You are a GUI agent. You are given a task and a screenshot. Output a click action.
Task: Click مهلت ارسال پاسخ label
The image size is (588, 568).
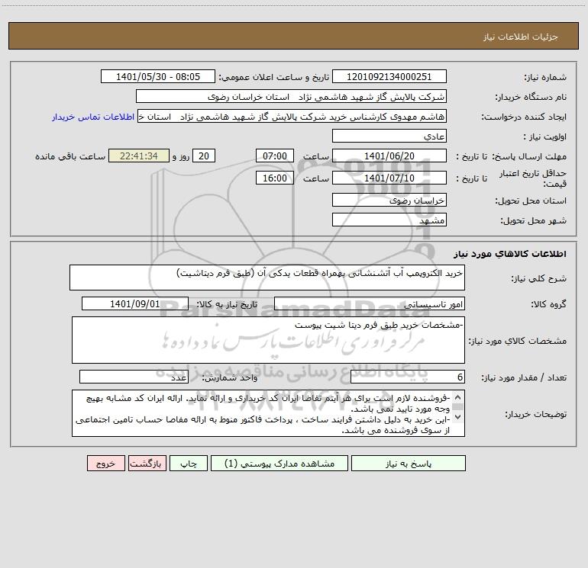coord(529,156)
